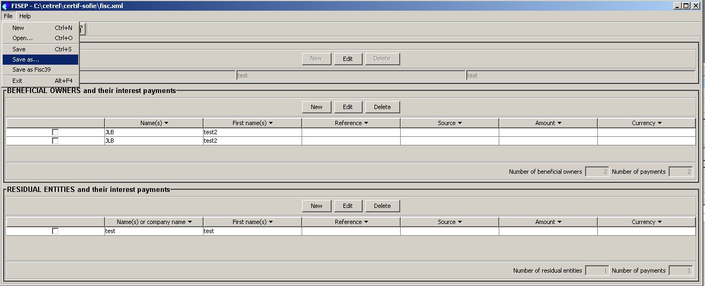Click Edit in Residual Entities section
The height and width of the screenshot is (286, 705).
[x=348, y=206]
